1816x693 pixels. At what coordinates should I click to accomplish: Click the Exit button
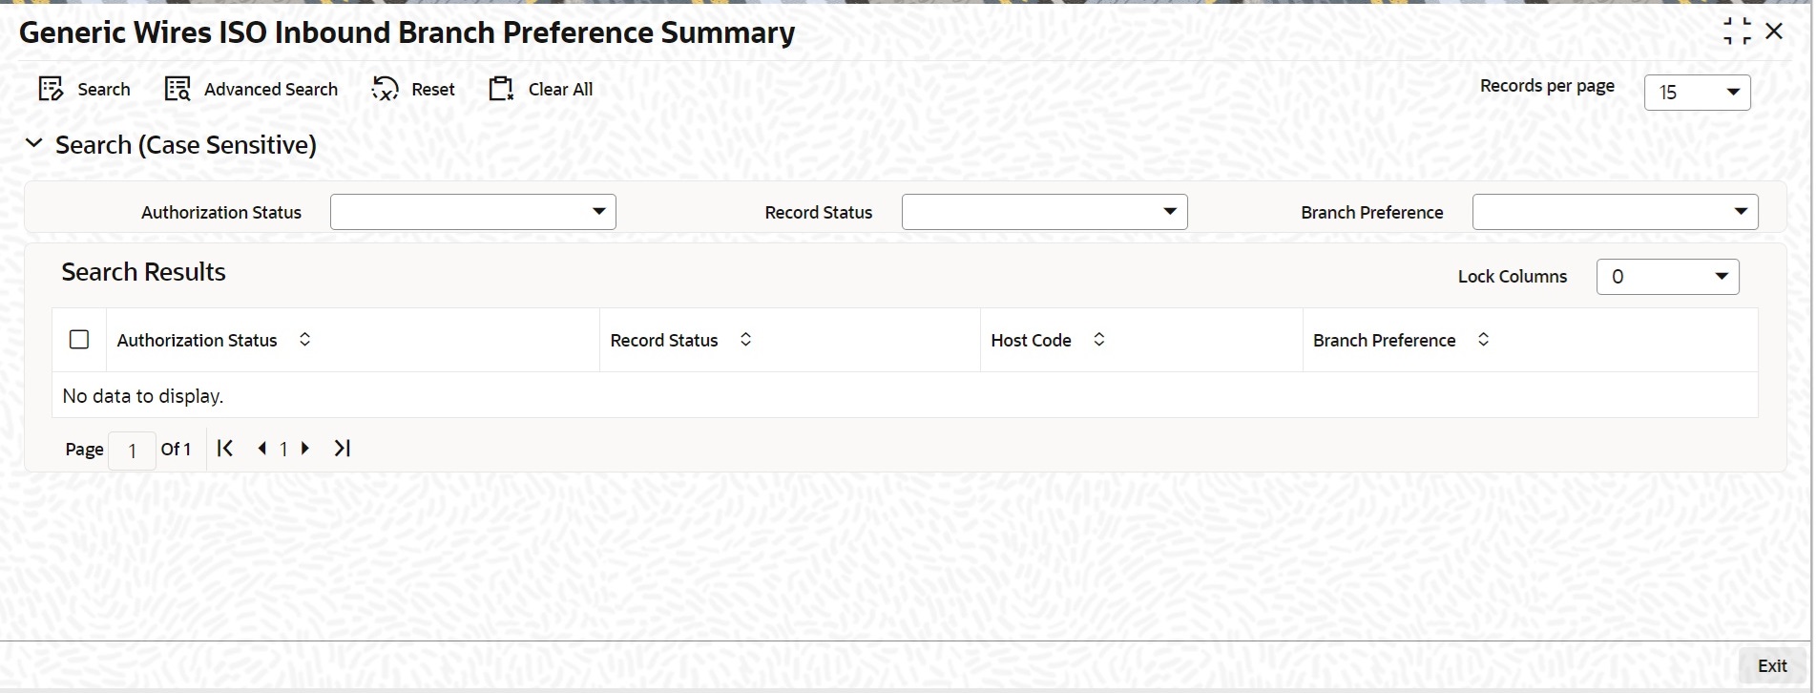1772,666
